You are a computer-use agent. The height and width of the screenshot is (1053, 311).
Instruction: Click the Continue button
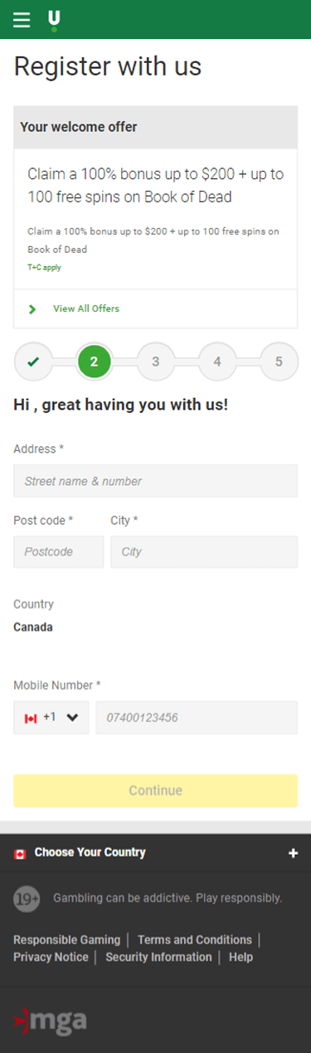point(155,791)
